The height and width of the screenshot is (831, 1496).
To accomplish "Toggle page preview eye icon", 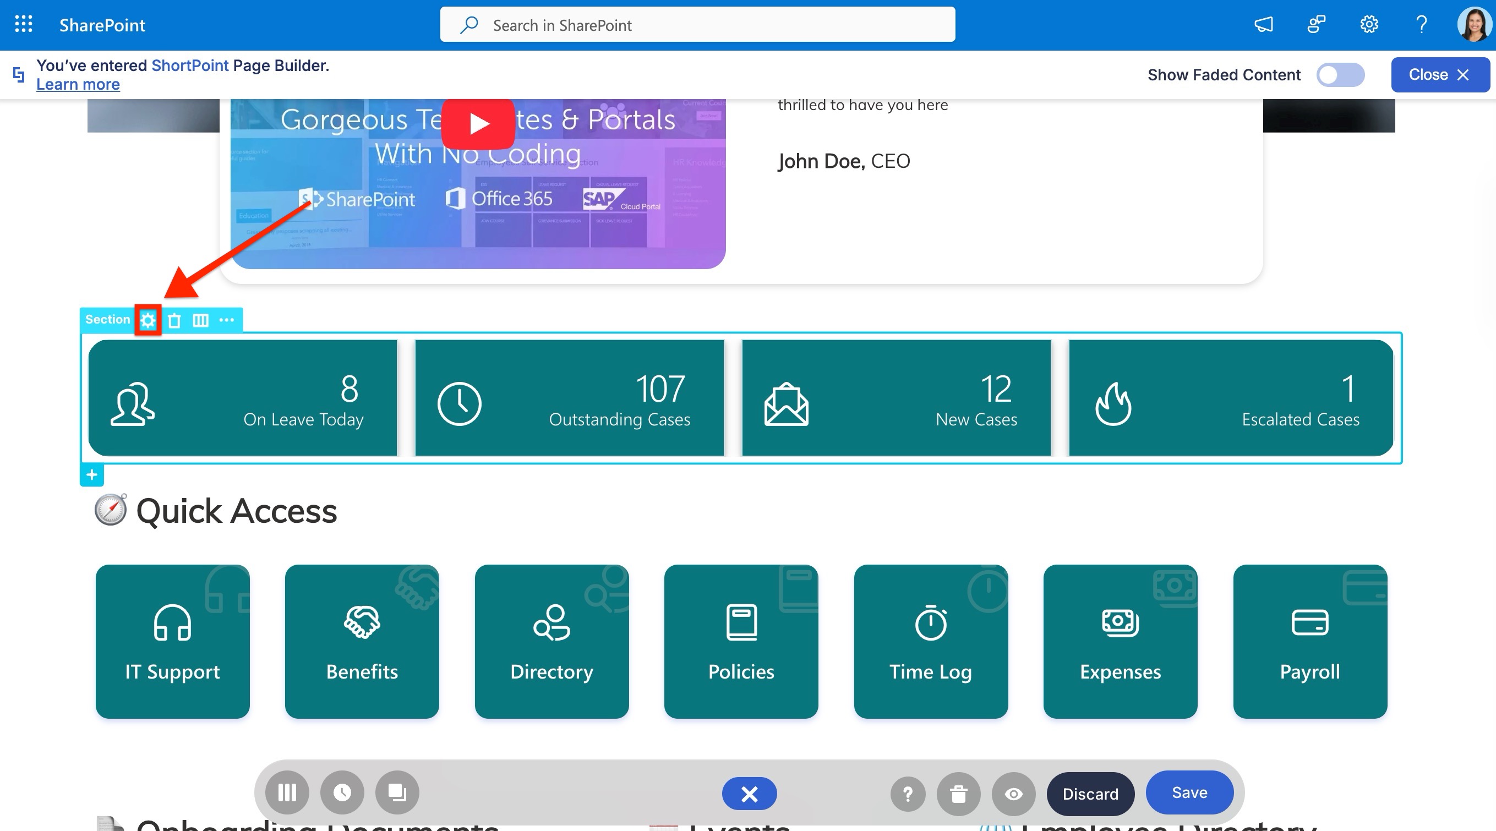I will (x=1013, y=794).
